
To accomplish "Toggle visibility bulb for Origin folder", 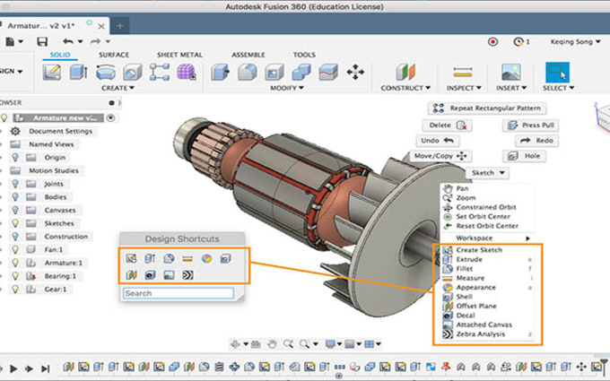I will [x=15, y=158].
